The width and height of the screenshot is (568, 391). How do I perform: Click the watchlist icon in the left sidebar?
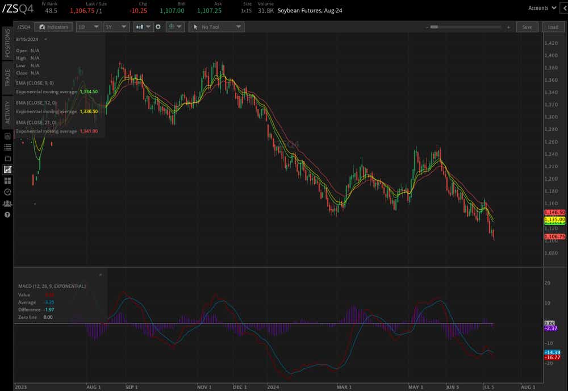pyautogui.click(x=7, y=147)
